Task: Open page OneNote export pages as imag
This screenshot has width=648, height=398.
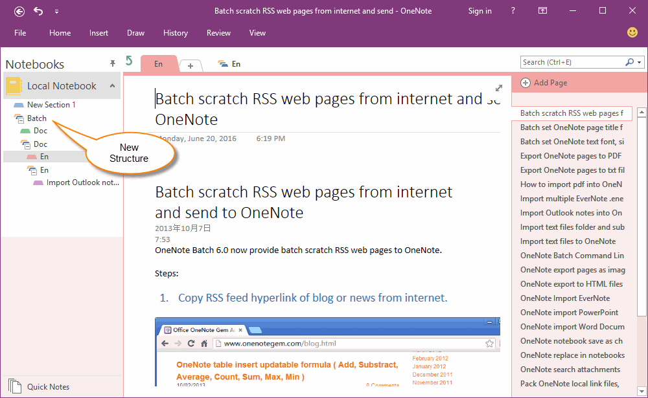Action: pos(572,270)
